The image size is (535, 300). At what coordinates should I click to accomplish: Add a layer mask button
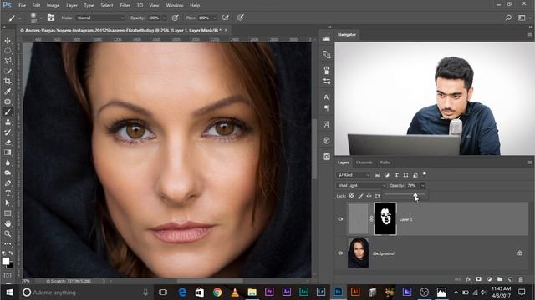point(478,279)
